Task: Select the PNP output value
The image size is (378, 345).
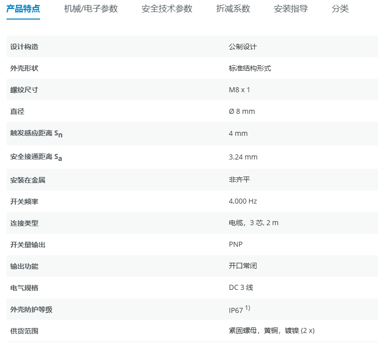Action: point(236,244)
